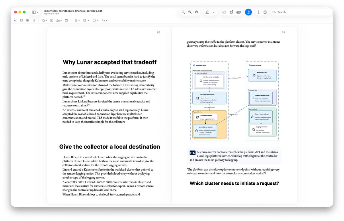Click the paragraph starting 'The platform can therefore update'
Viewport: 344px width, 221px height.
click(233, 171)
